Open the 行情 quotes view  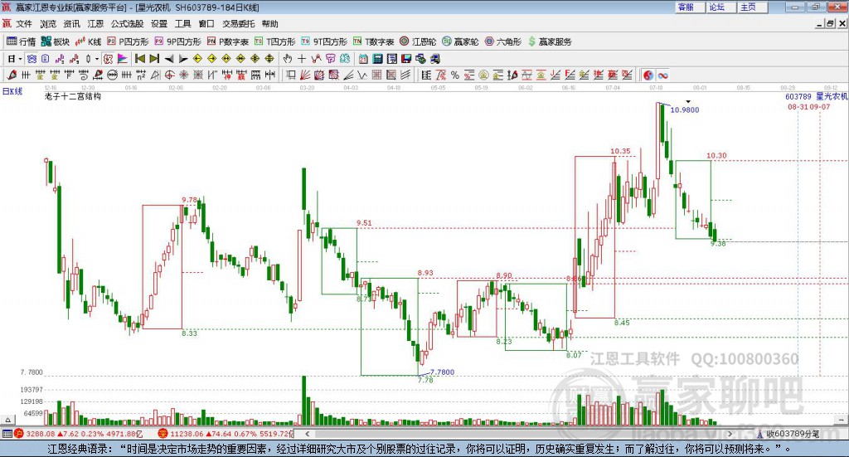click(21, 41)
